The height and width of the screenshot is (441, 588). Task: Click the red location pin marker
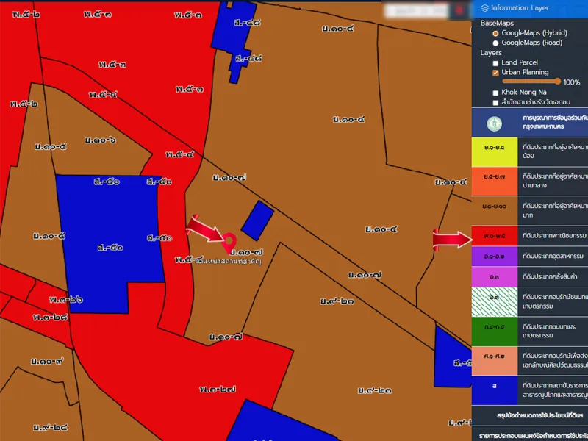(229, 242)
